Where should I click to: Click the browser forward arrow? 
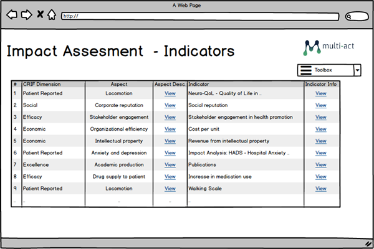(x=26, y=15)
